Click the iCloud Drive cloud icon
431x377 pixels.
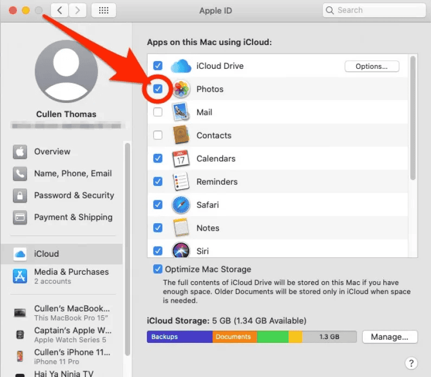[x=181, y=66]
